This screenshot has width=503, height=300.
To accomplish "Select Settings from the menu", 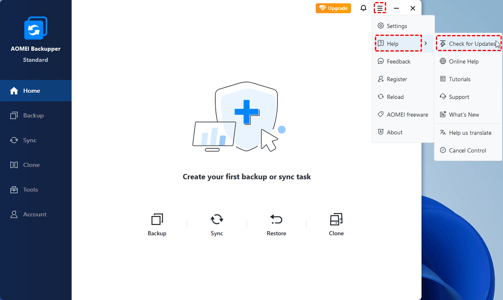I will (x=397, y=26).
